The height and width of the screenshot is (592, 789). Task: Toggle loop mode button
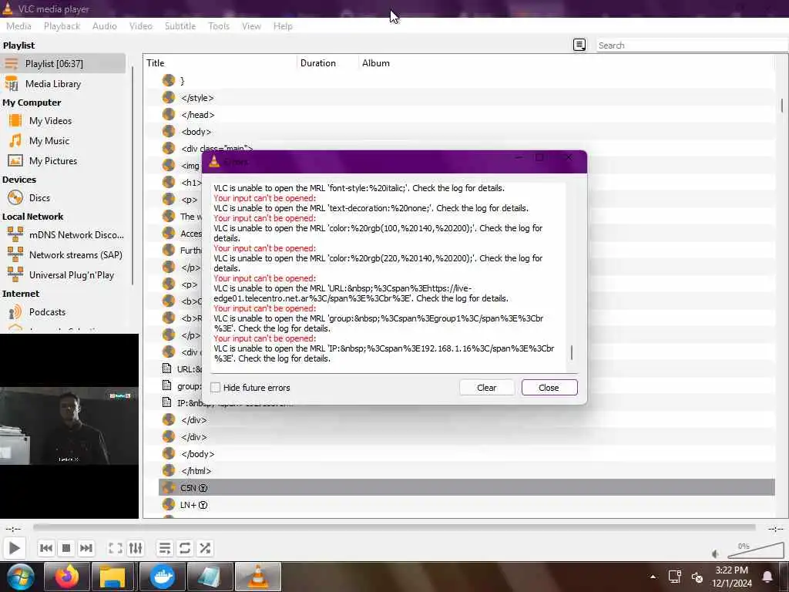pos(185,548)
